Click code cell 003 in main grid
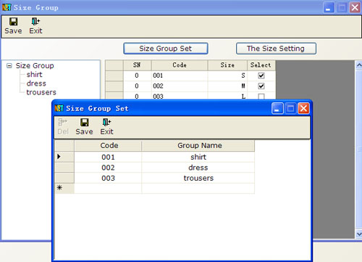The image size is (362, 262). 180,97
